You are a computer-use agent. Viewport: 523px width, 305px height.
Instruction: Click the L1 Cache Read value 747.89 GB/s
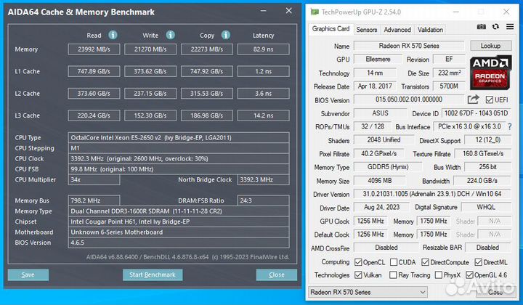click(x=94, y=71)
